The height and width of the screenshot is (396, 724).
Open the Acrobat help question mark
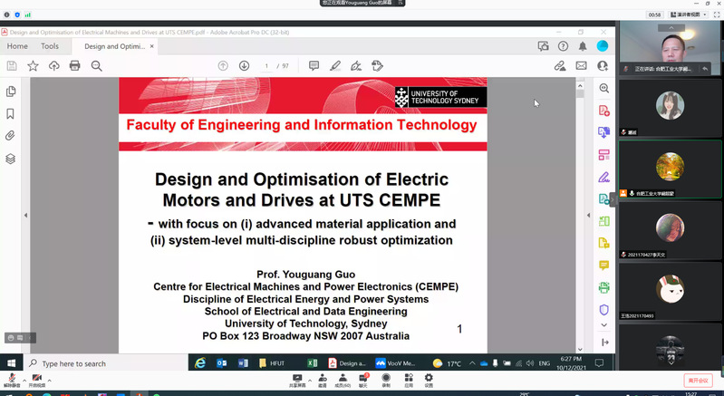[x=563, y=46]
